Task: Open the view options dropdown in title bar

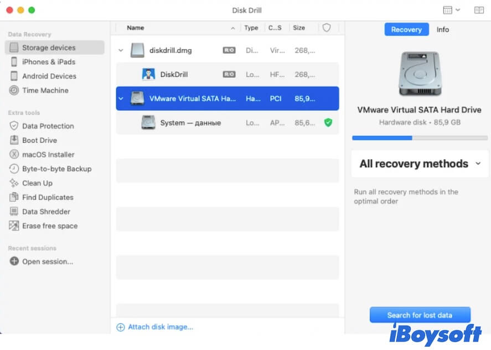Action: (451, 10)
